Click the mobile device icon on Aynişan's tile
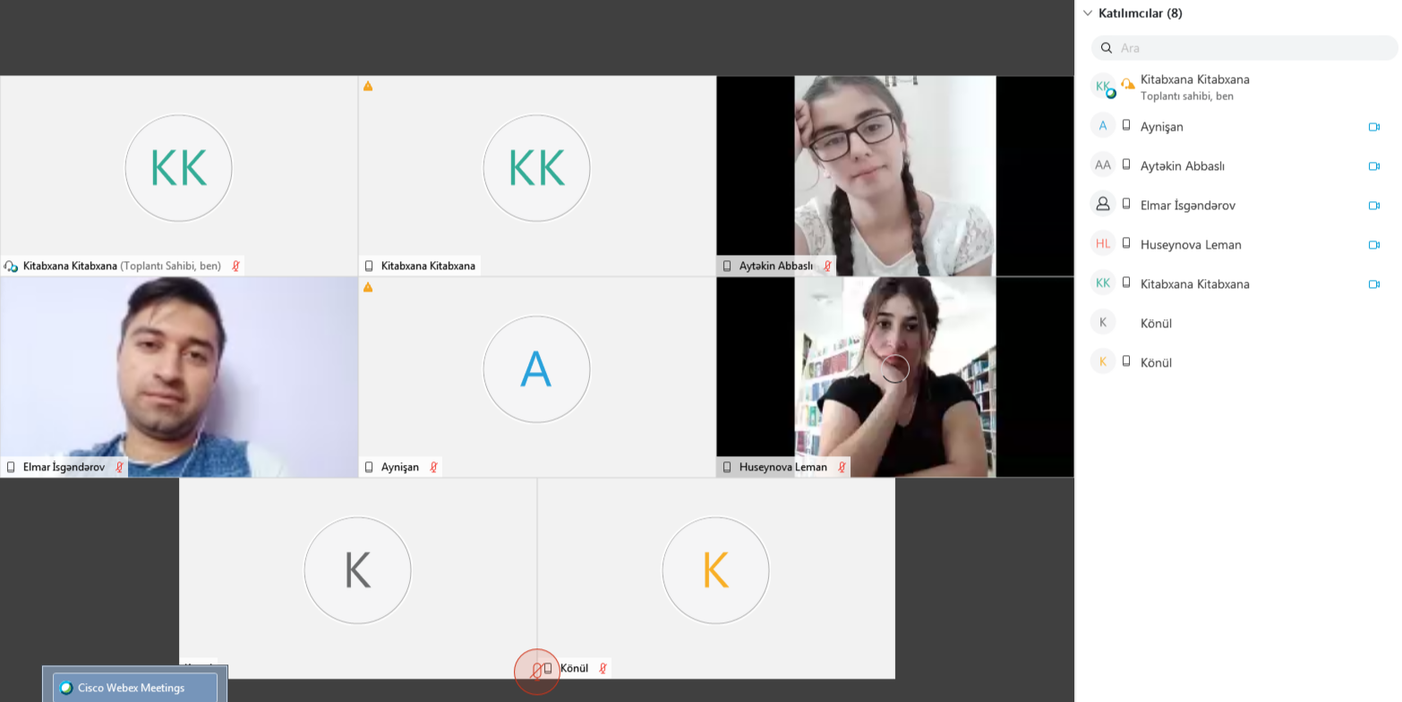 [369, 467]
